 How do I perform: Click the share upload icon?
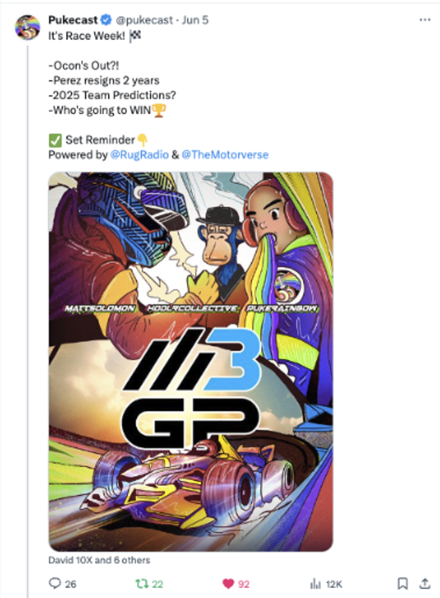[425, 584]
